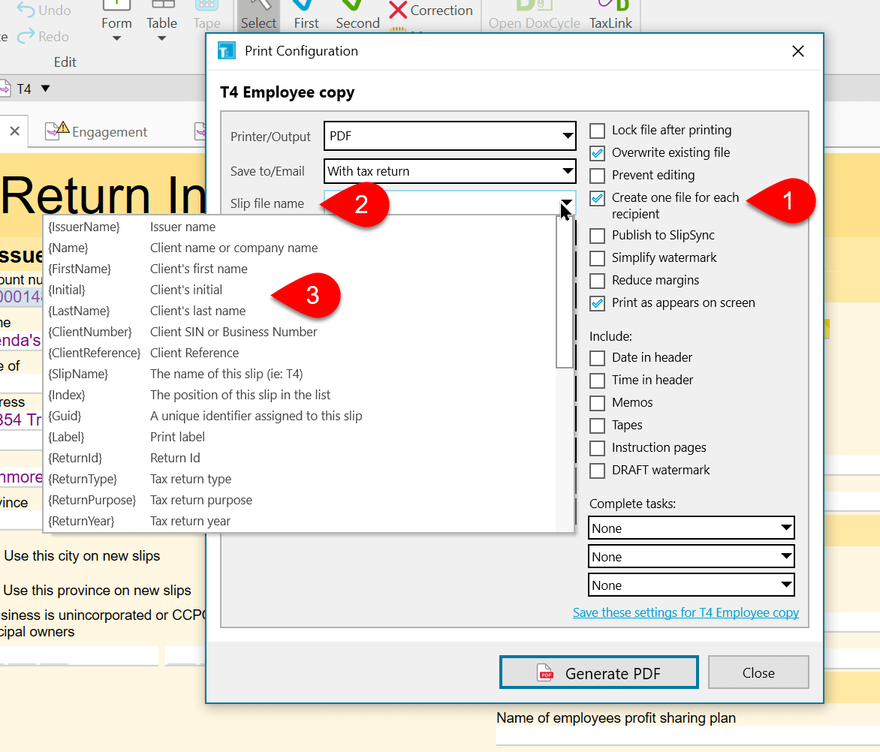Include Instruction pages
Viewport: 880px width, 752px height.
(x=597, y=448)
